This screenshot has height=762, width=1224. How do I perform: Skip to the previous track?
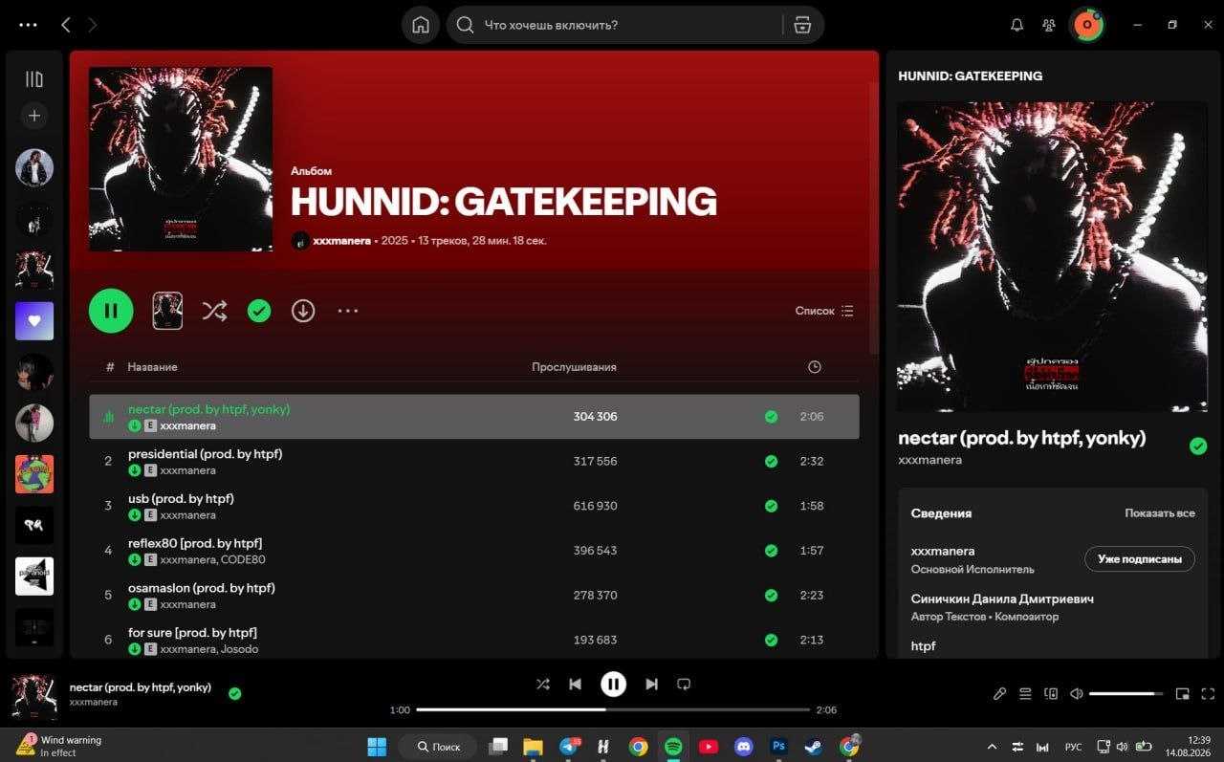pos(576,684)
